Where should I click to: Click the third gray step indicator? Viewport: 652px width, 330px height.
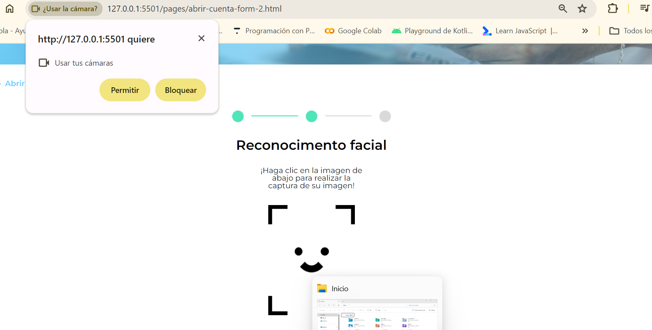pos(385,116)
